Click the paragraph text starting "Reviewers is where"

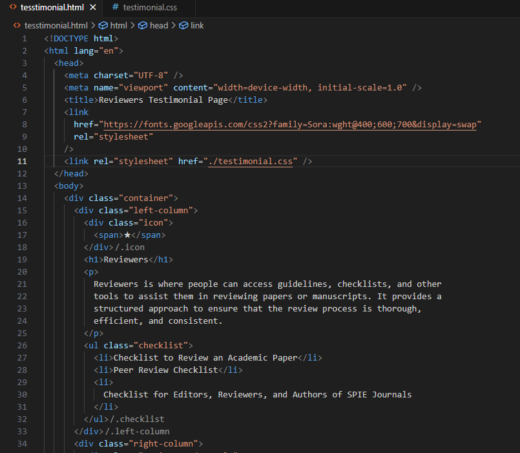point(267,284)
